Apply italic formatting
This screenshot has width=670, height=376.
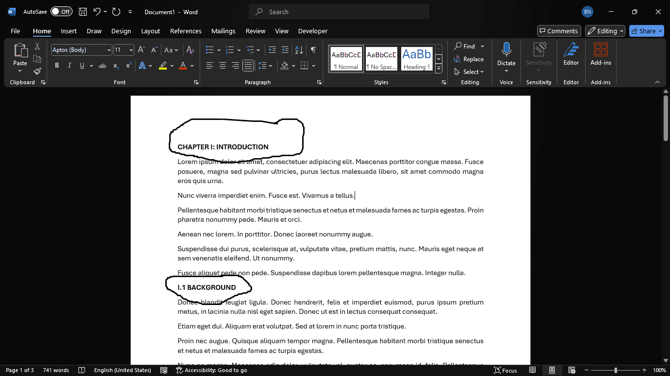[x=69, y=65]
